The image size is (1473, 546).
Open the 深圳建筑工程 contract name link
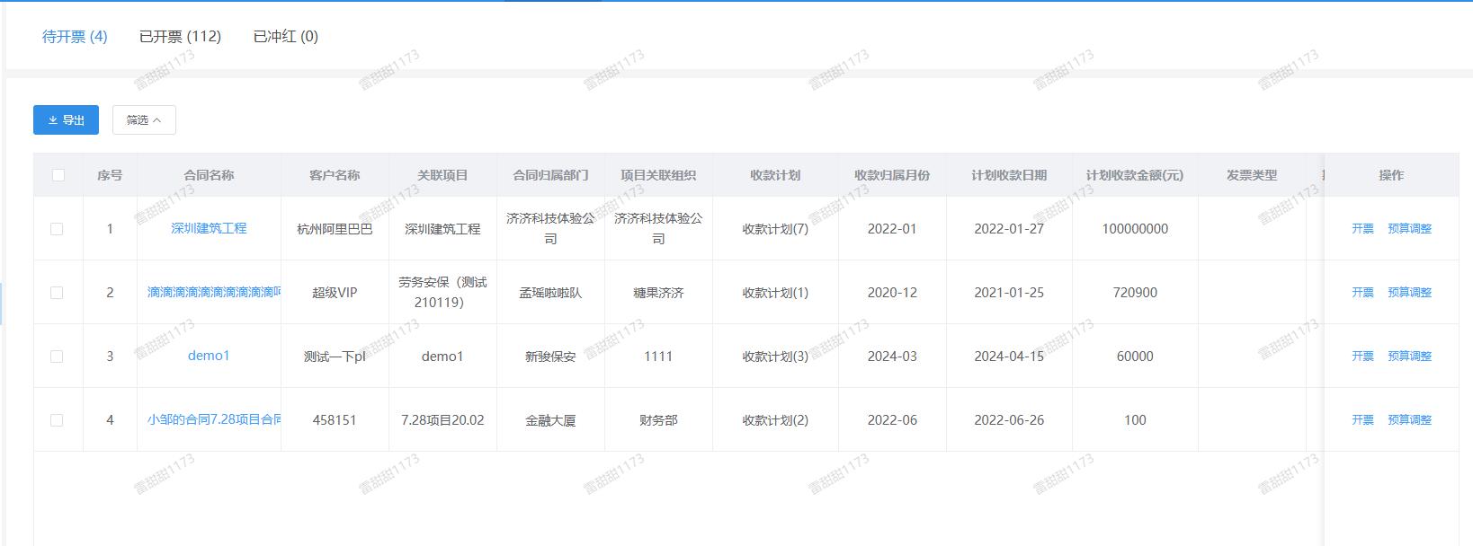209,228
